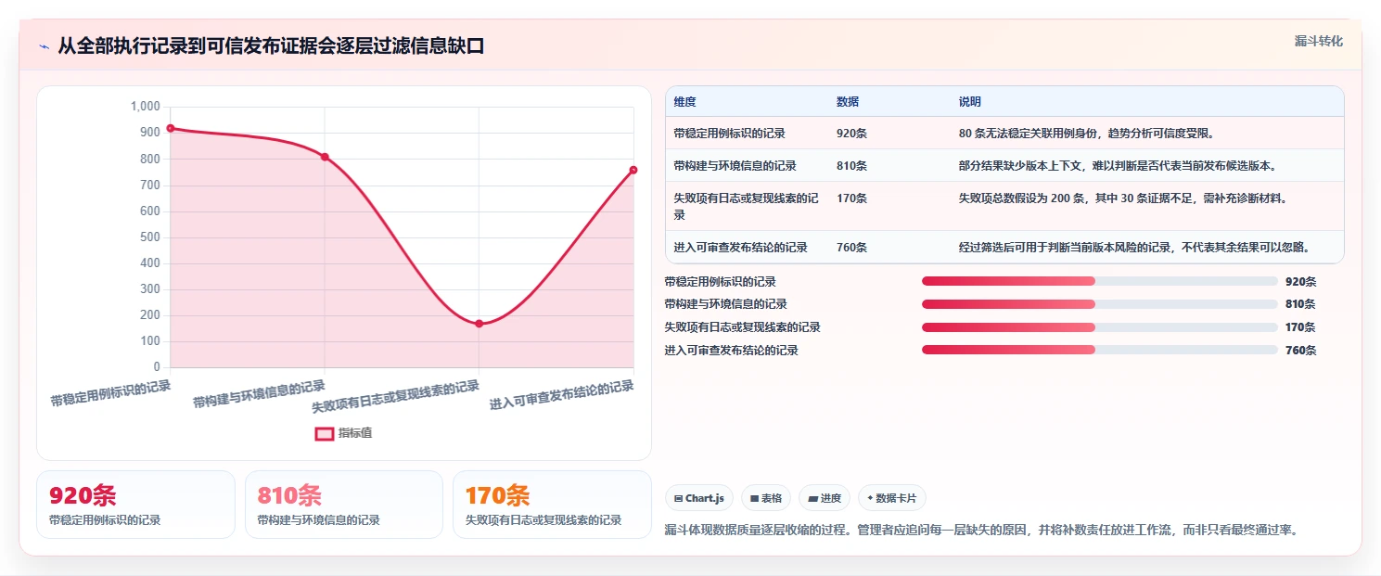
Task: Click progress bar for 进入可审查发布结论的记录
Action: [x=1100, y=350]
